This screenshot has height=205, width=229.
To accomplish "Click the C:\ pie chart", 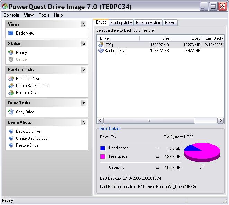I will click(x=202, y=152).
